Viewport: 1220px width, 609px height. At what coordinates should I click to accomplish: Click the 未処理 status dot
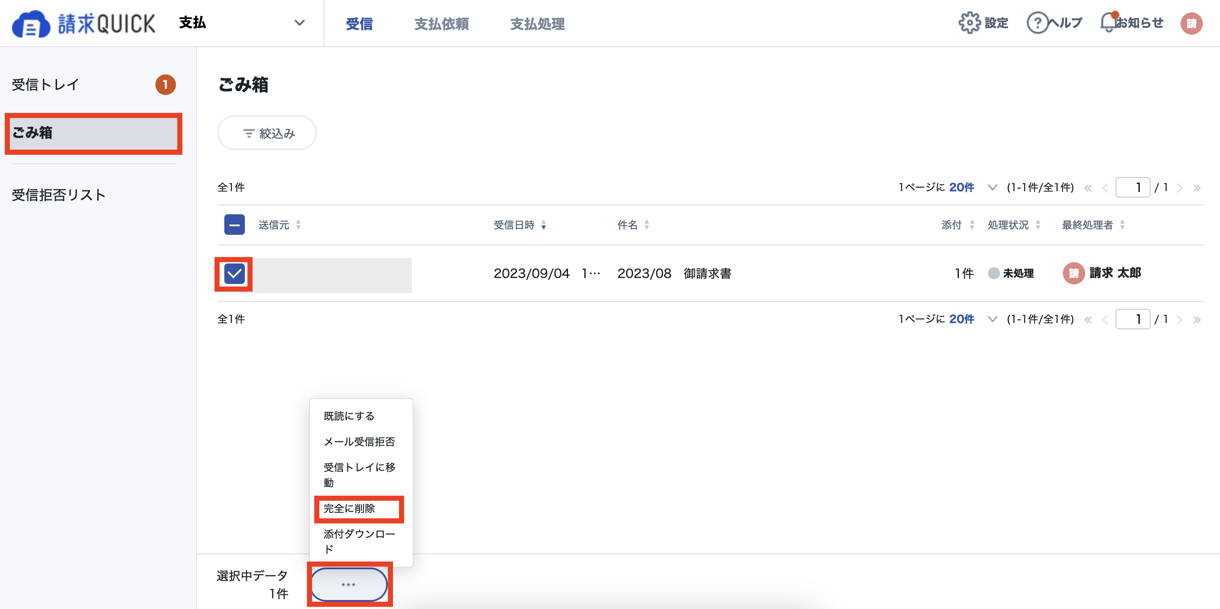click(994, 273)
